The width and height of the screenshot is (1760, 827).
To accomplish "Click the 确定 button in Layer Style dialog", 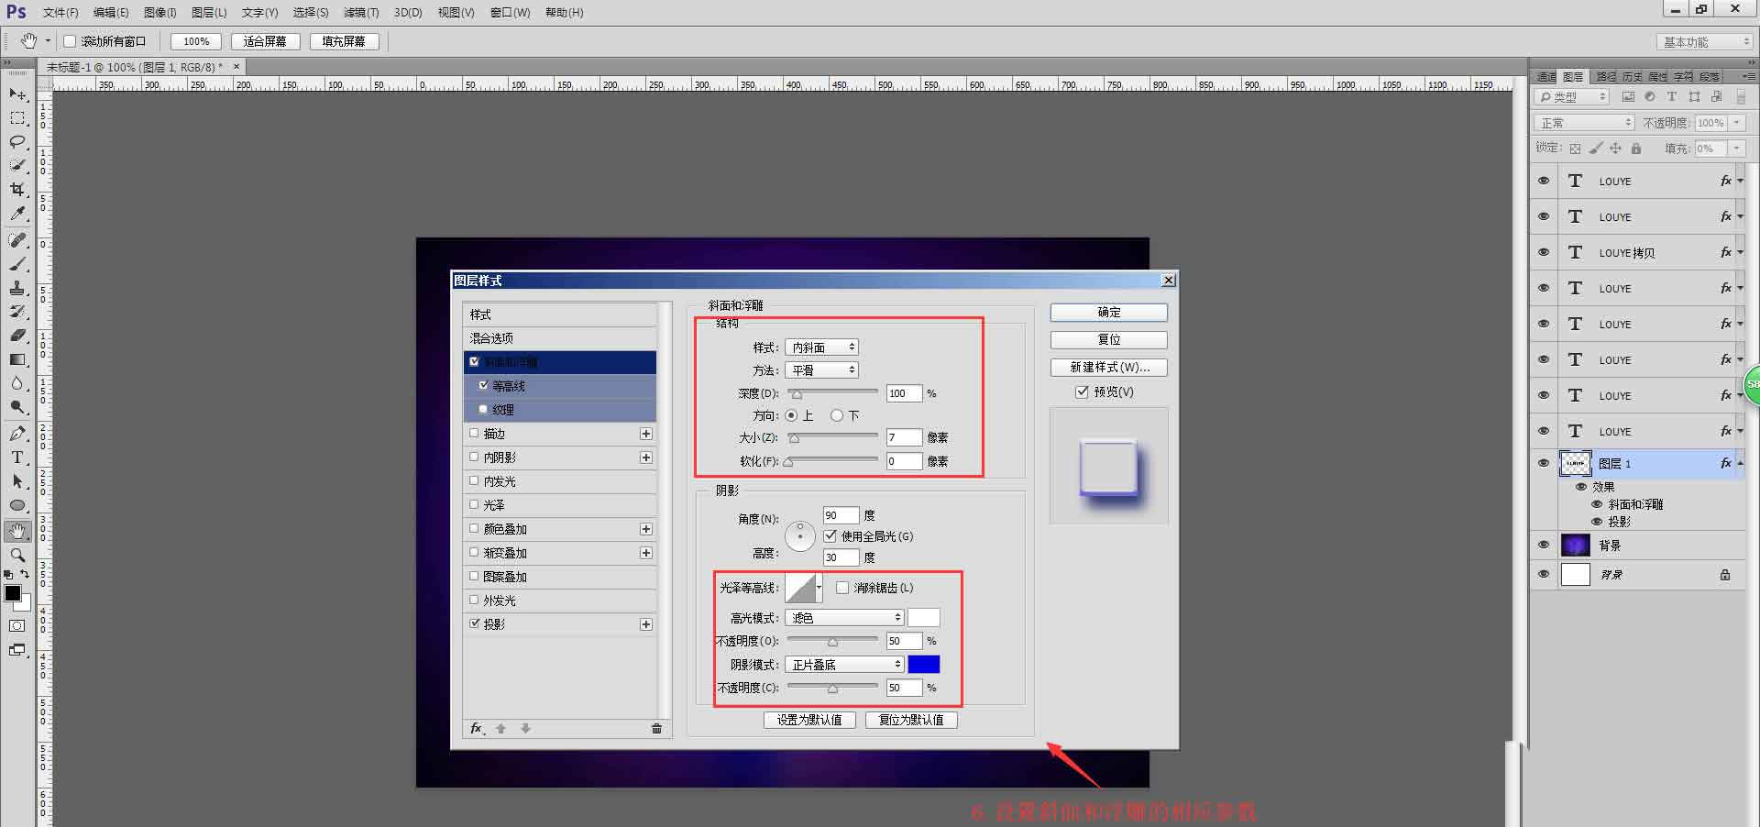I will tap(1107, 312).
